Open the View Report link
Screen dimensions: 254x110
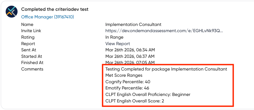118,44
